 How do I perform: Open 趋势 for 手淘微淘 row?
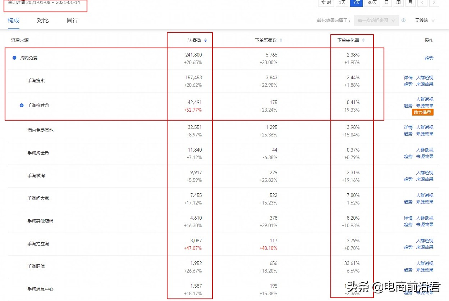408,179
